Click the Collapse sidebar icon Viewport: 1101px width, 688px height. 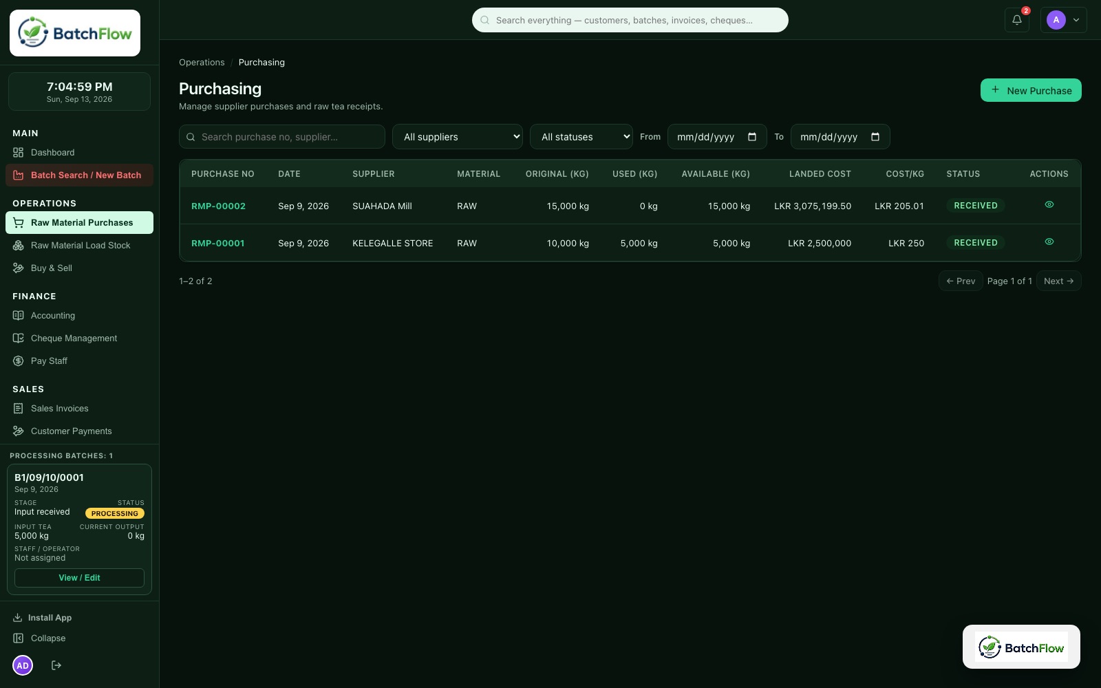19,638
